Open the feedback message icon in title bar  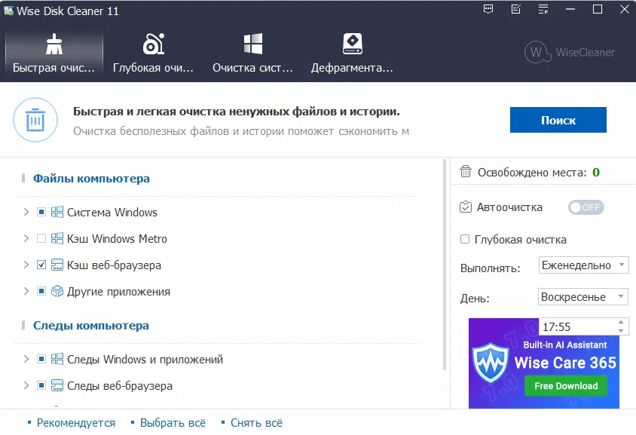489,10
